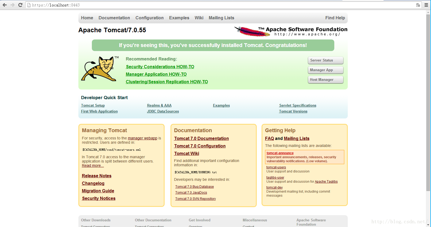Open Manager Application HOW-TO link

click(156, 74)
